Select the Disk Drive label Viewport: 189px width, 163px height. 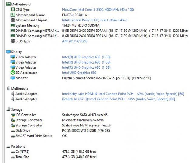click(23, 131)
